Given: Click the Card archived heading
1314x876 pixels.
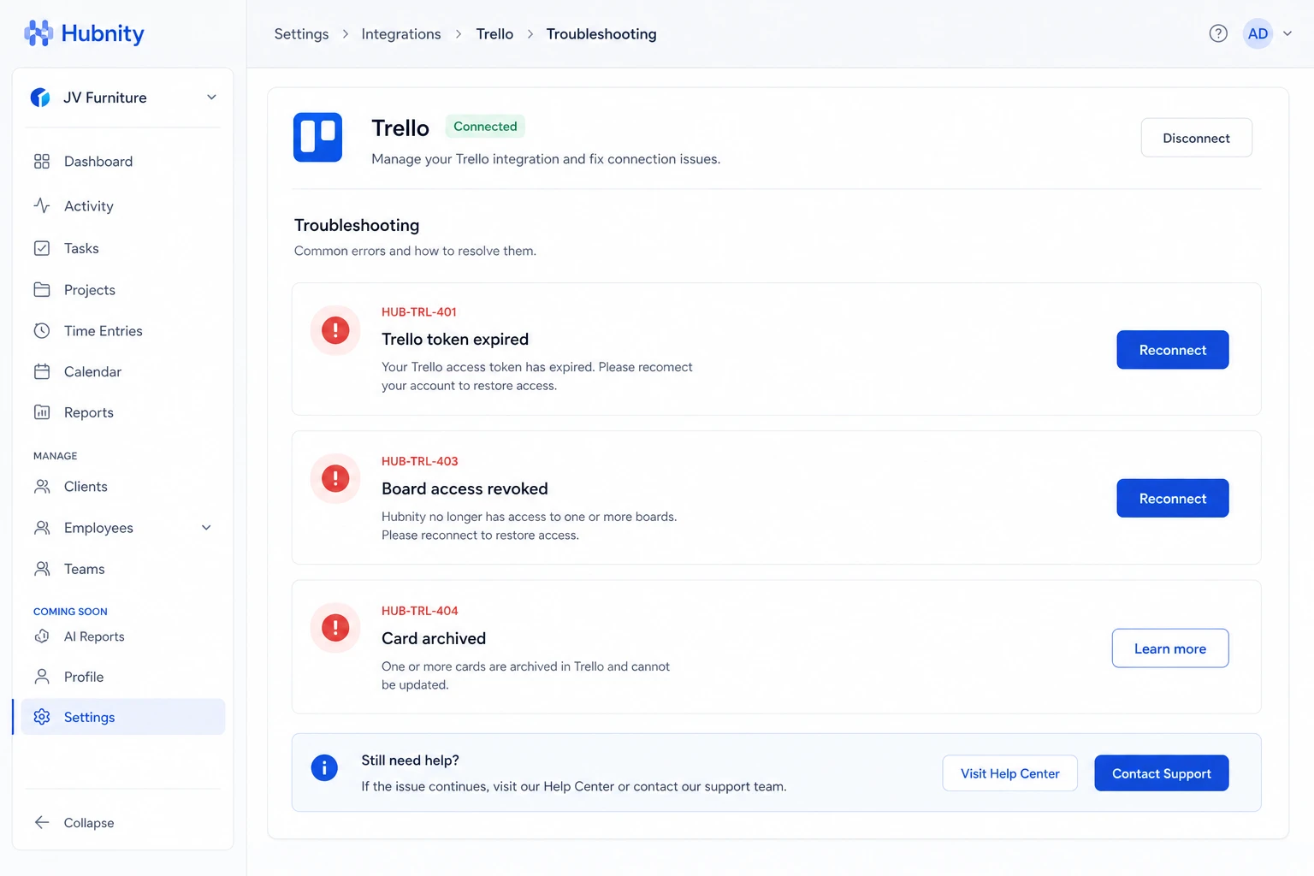Looking at the screenshot, I should click(x=434, y=638).
